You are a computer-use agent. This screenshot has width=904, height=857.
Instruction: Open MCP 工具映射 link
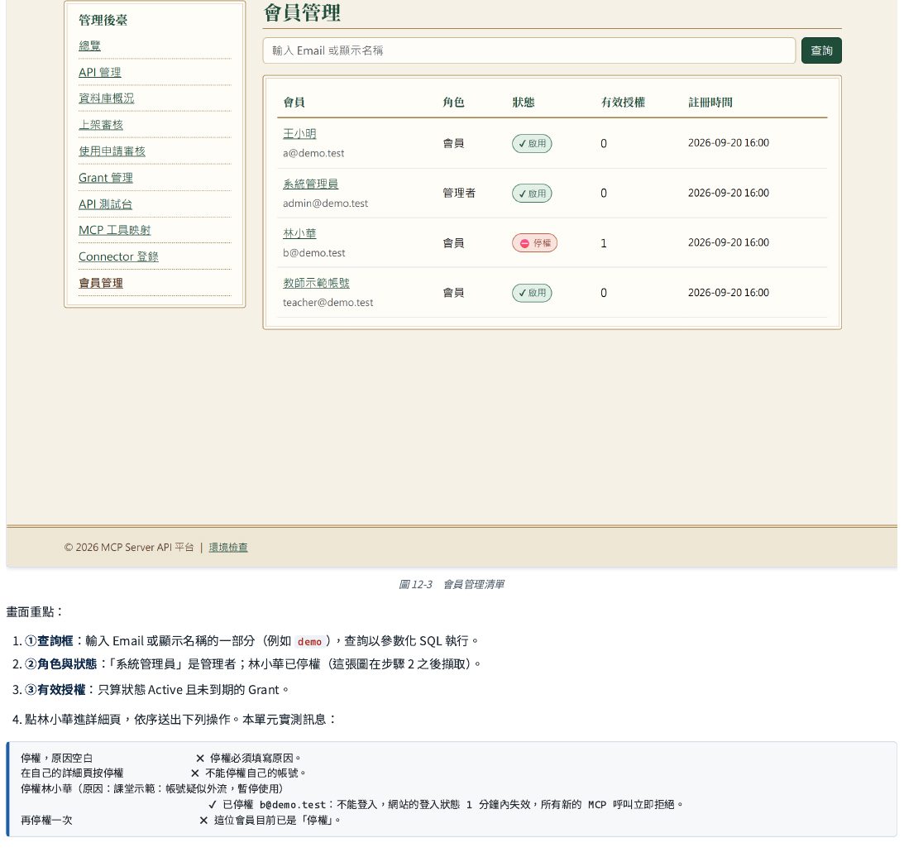click(115, 230)
